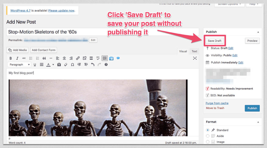Move the post to Trash
The image size is (267, 148).
point(215,108)
